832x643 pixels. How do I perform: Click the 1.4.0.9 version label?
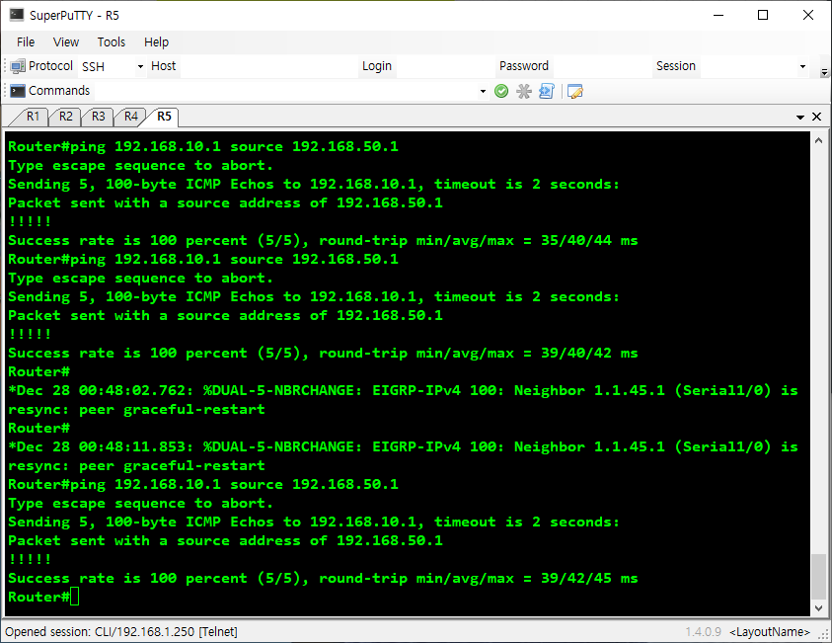(x=703, y=632)
